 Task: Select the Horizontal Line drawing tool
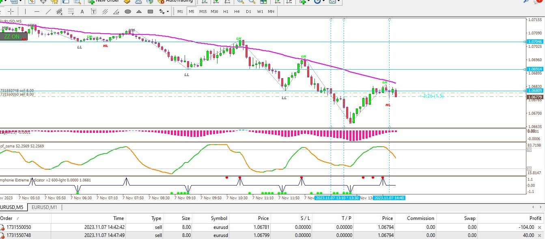[37, 11]
